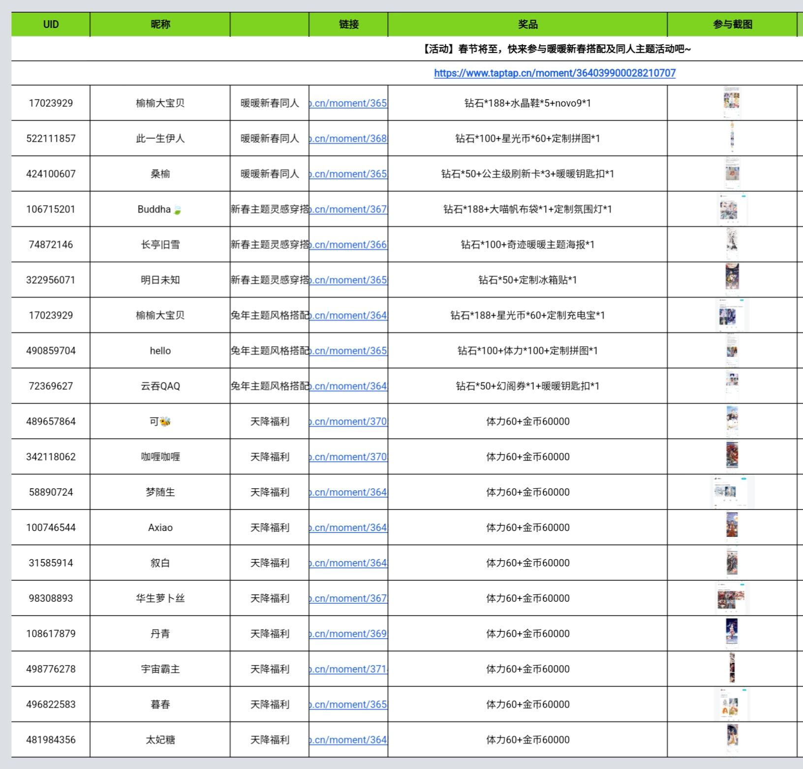Open screenshot thumbnail in 叙白 row
Image resolution: width=803 pixels, height=769 pixels.
732,563
